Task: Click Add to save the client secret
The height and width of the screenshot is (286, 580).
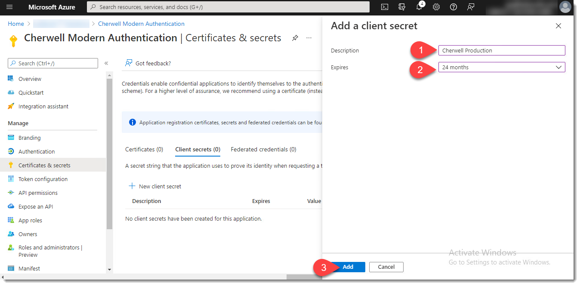Action: [348, 267]
